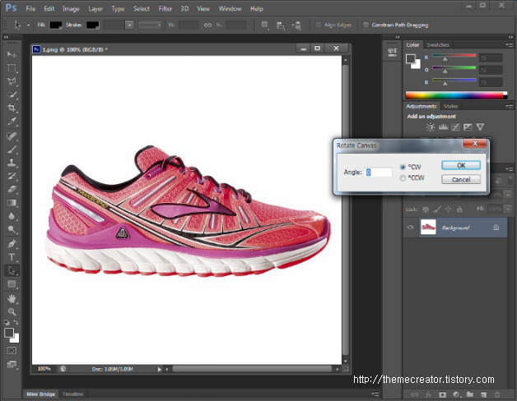Select the Hand tool
Screen dimensions: 517x401
pos(12,298)
